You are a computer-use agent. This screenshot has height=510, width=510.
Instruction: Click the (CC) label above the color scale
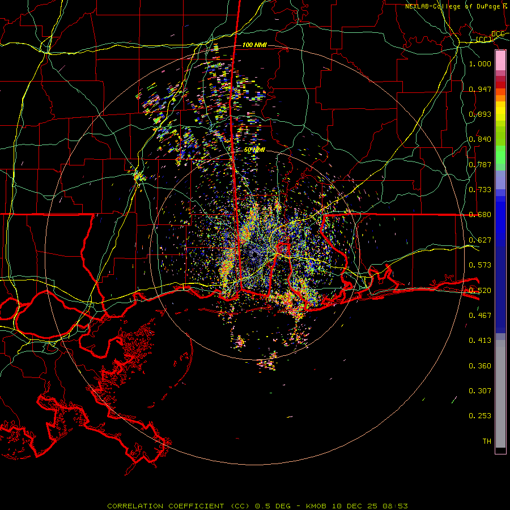click(x=484, y=40)
